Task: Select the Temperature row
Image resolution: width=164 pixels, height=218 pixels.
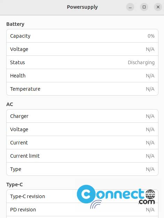Action: [82, 89]
